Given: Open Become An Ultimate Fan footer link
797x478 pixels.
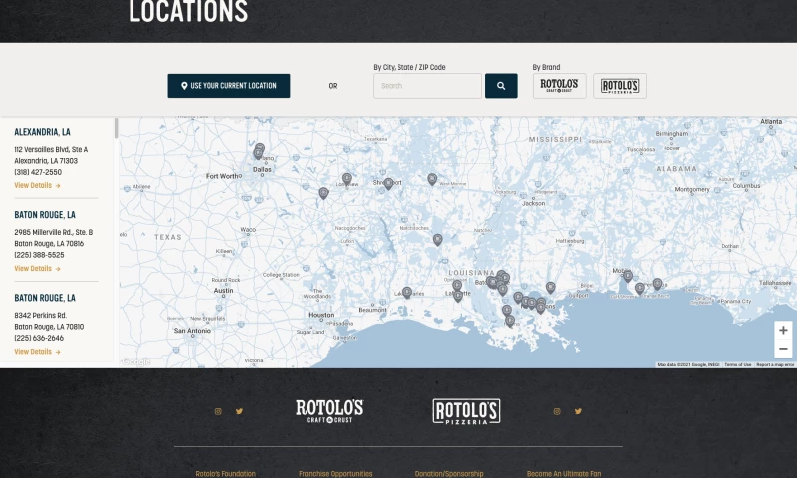Looking at the screenshot, I should click(x=564, y=474).
